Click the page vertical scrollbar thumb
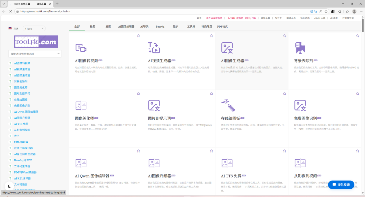The image size is (365, 197). coord(363,25)
